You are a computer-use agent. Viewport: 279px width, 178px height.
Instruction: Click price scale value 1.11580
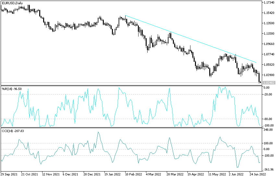(x=269, y=34)
